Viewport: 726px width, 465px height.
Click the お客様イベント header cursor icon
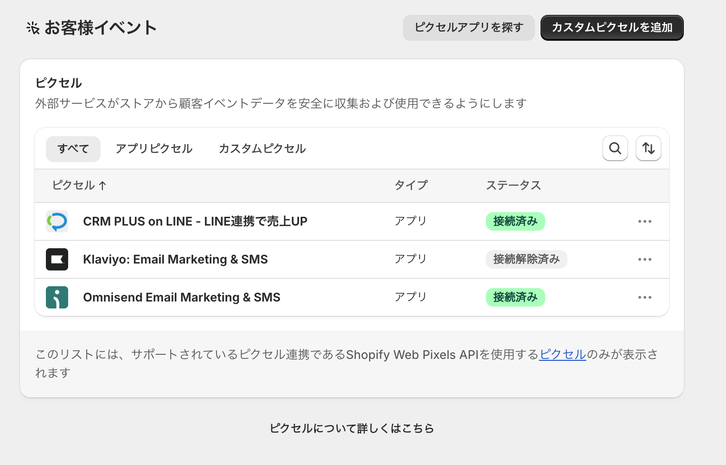tap(33, 28)
